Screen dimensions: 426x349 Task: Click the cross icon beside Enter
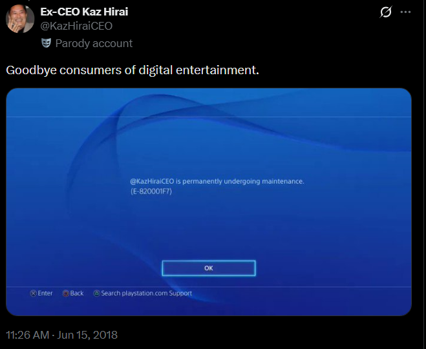33,294
